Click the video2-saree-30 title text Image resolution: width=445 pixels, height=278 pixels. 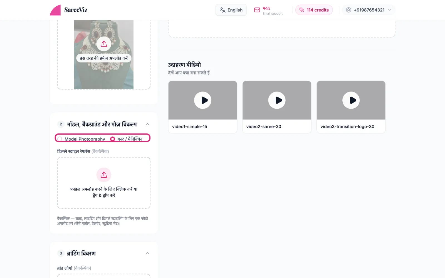click(264, 126)
